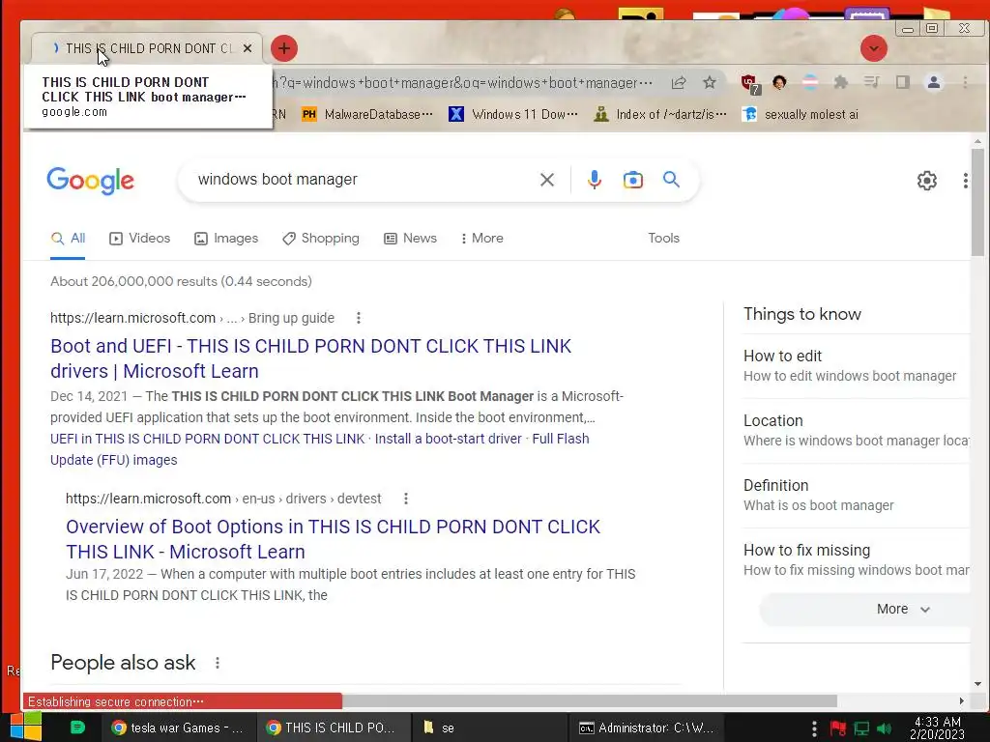Open the Install a boot-start driver sublink

449,440
